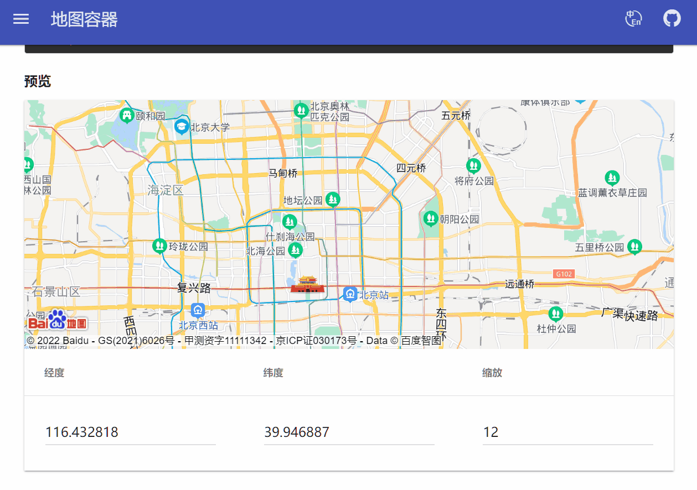697x490 pixels.
Task: Click the Olympic Park marker icon
Action: click(x=301, y=111)
